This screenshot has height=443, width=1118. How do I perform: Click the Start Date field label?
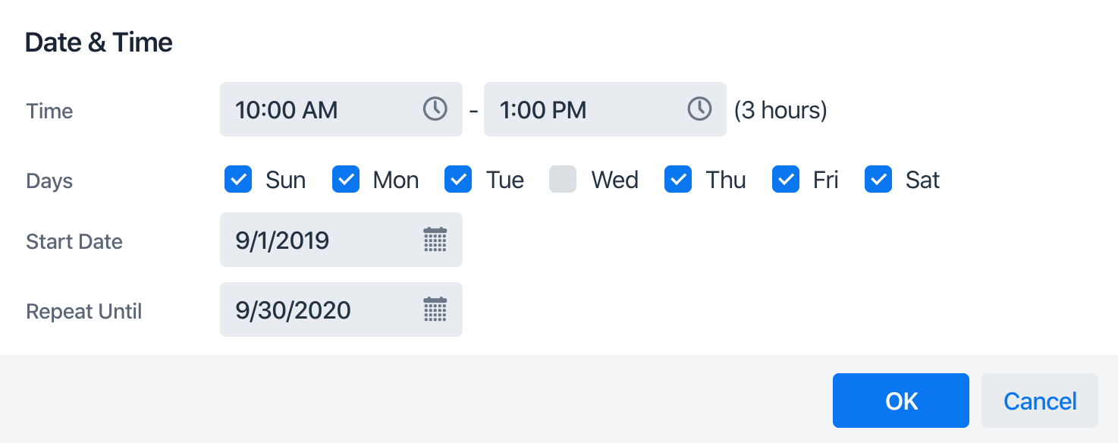click(74, 241)
